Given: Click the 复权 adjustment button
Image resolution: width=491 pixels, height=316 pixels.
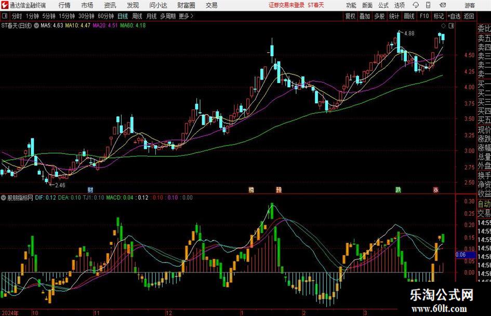Looking at the screenshot, I should pyautogui.click(x=350, y=16).
